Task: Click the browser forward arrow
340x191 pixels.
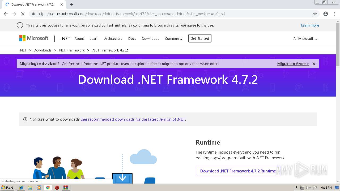Action: (x=14, y=14)
